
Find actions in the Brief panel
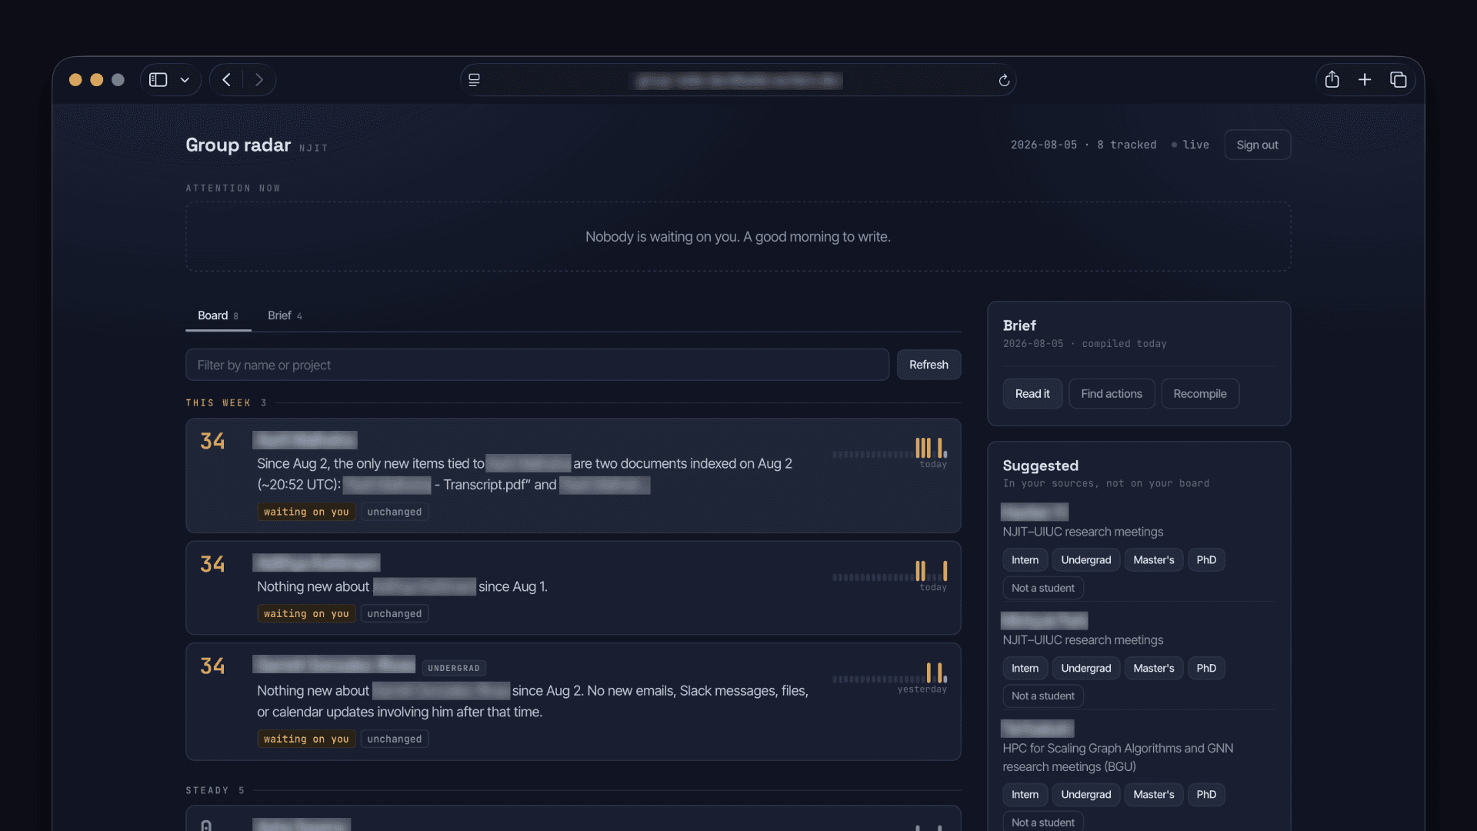[x=1112, y=394]
